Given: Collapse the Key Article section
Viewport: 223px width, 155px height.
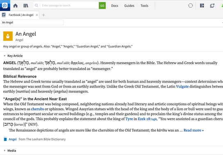Looking at the screenshot, I should point(5,56).
